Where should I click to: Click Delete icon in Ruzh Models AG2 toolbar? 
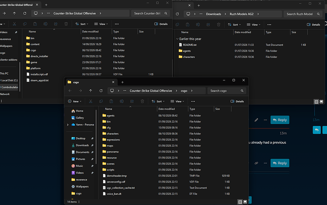pos(218,25)
